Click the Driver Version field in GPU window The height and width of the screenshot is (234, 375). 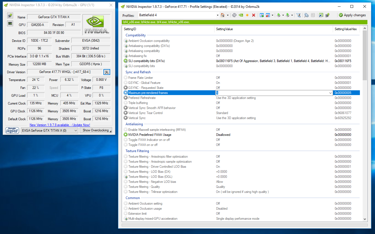65,72
